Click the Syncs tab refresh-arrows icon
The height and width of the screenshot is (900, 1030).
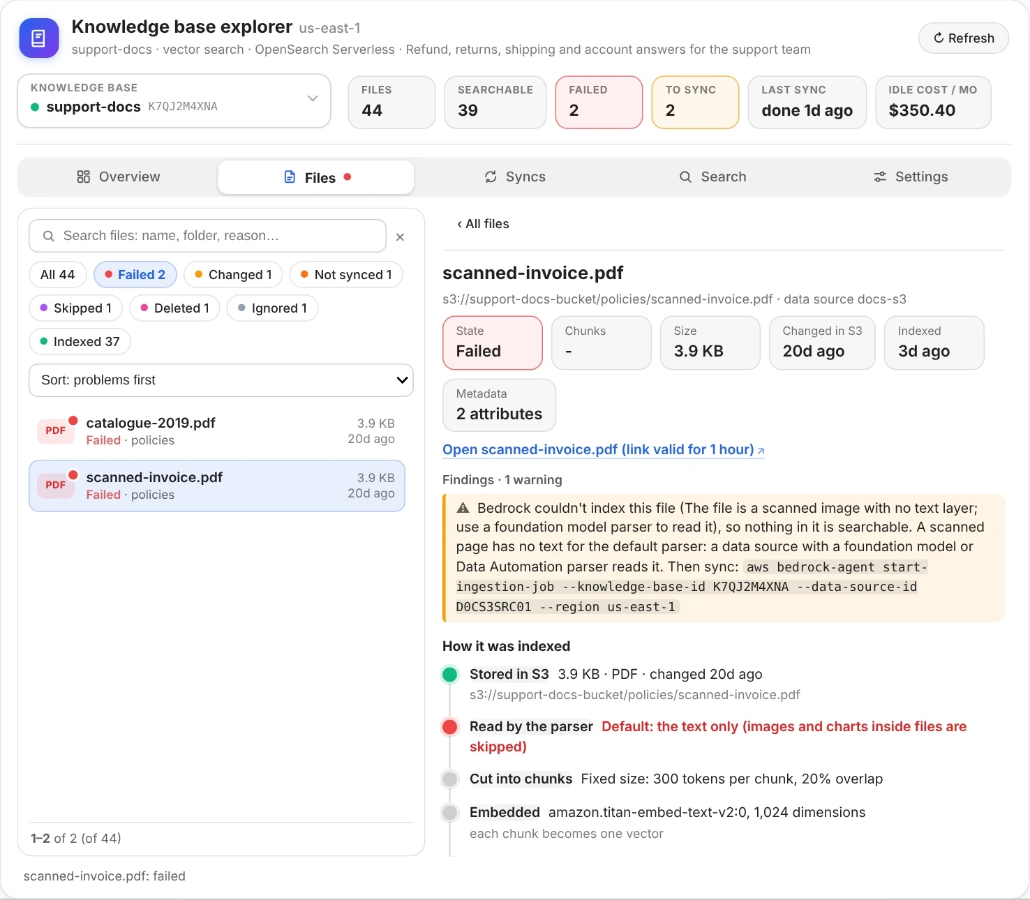pos(491,177)
